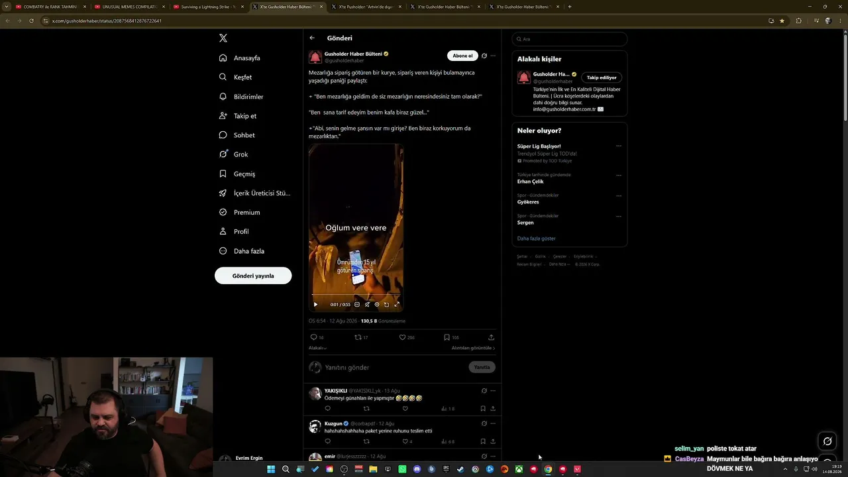Open the Alakalı sort dropdown

317,348
